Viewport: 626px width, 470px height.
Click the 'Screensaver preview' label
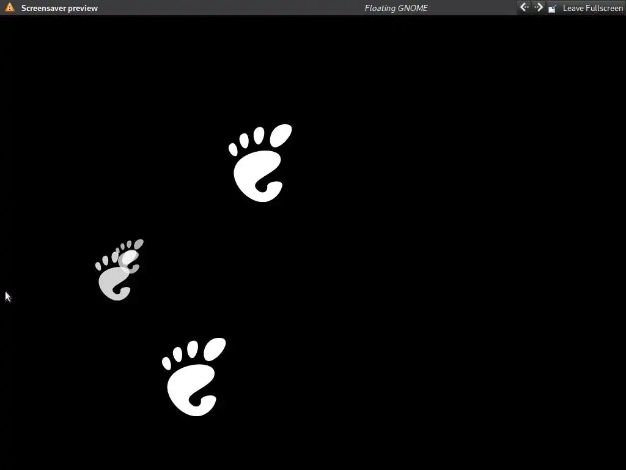[x=59, y=8]
